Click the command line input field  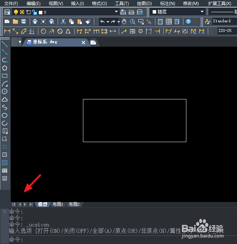(x=123, y=240)
